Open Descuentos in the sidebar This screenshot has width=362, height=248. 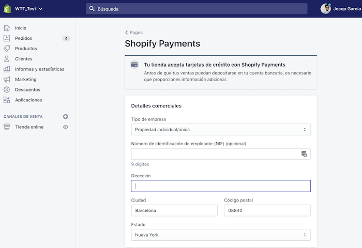pos(27,89)
